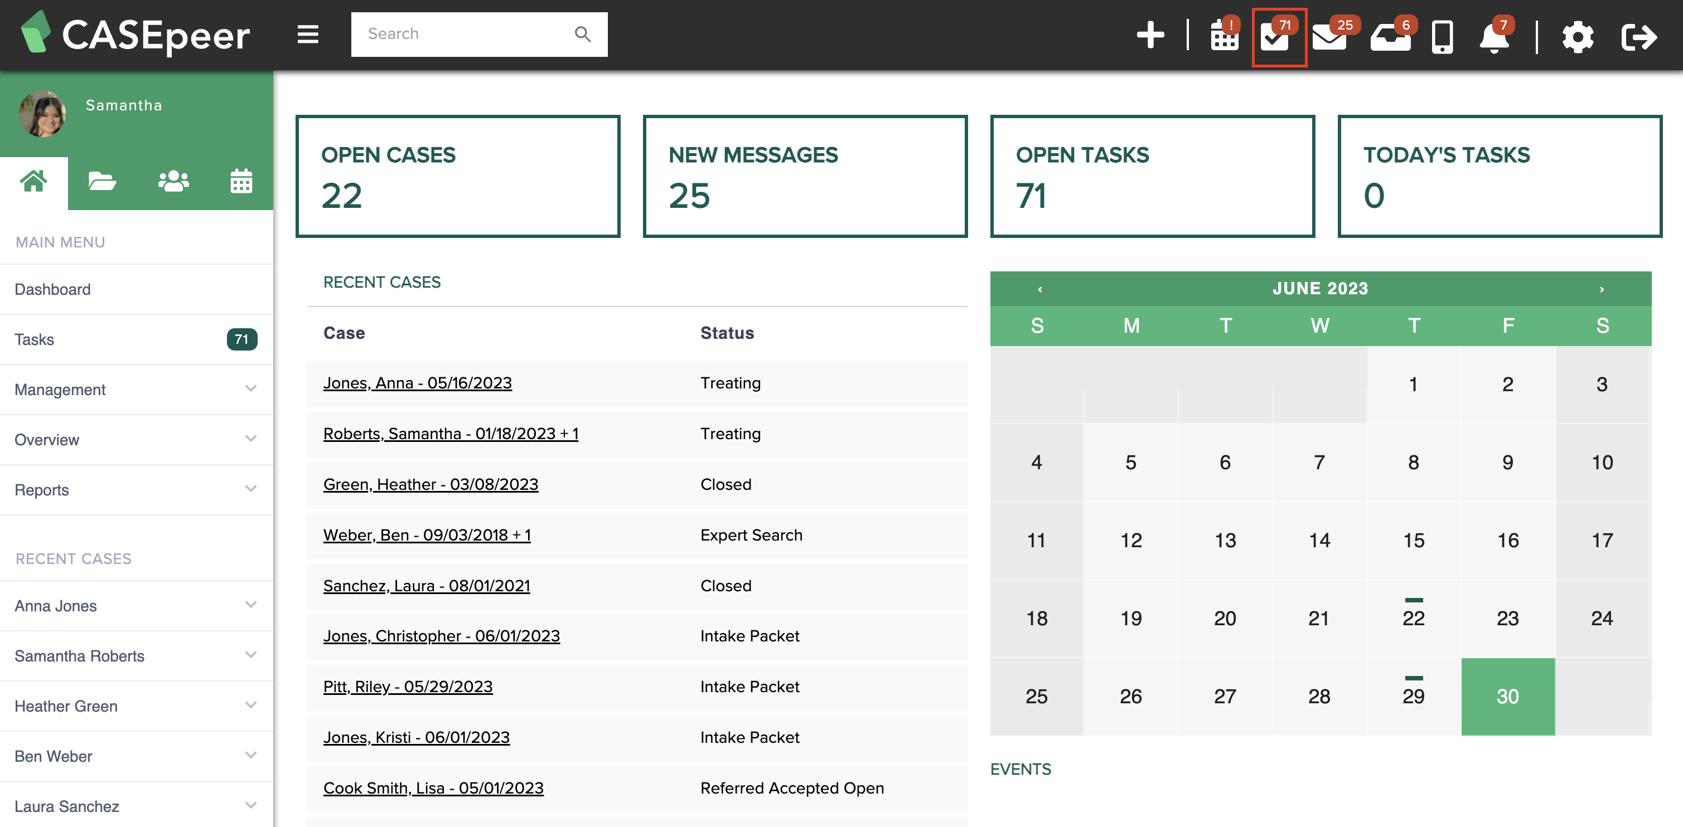Viewport: 1683px width, 827px height.
Task: Open Tasks in main menu
Action: 136,339
